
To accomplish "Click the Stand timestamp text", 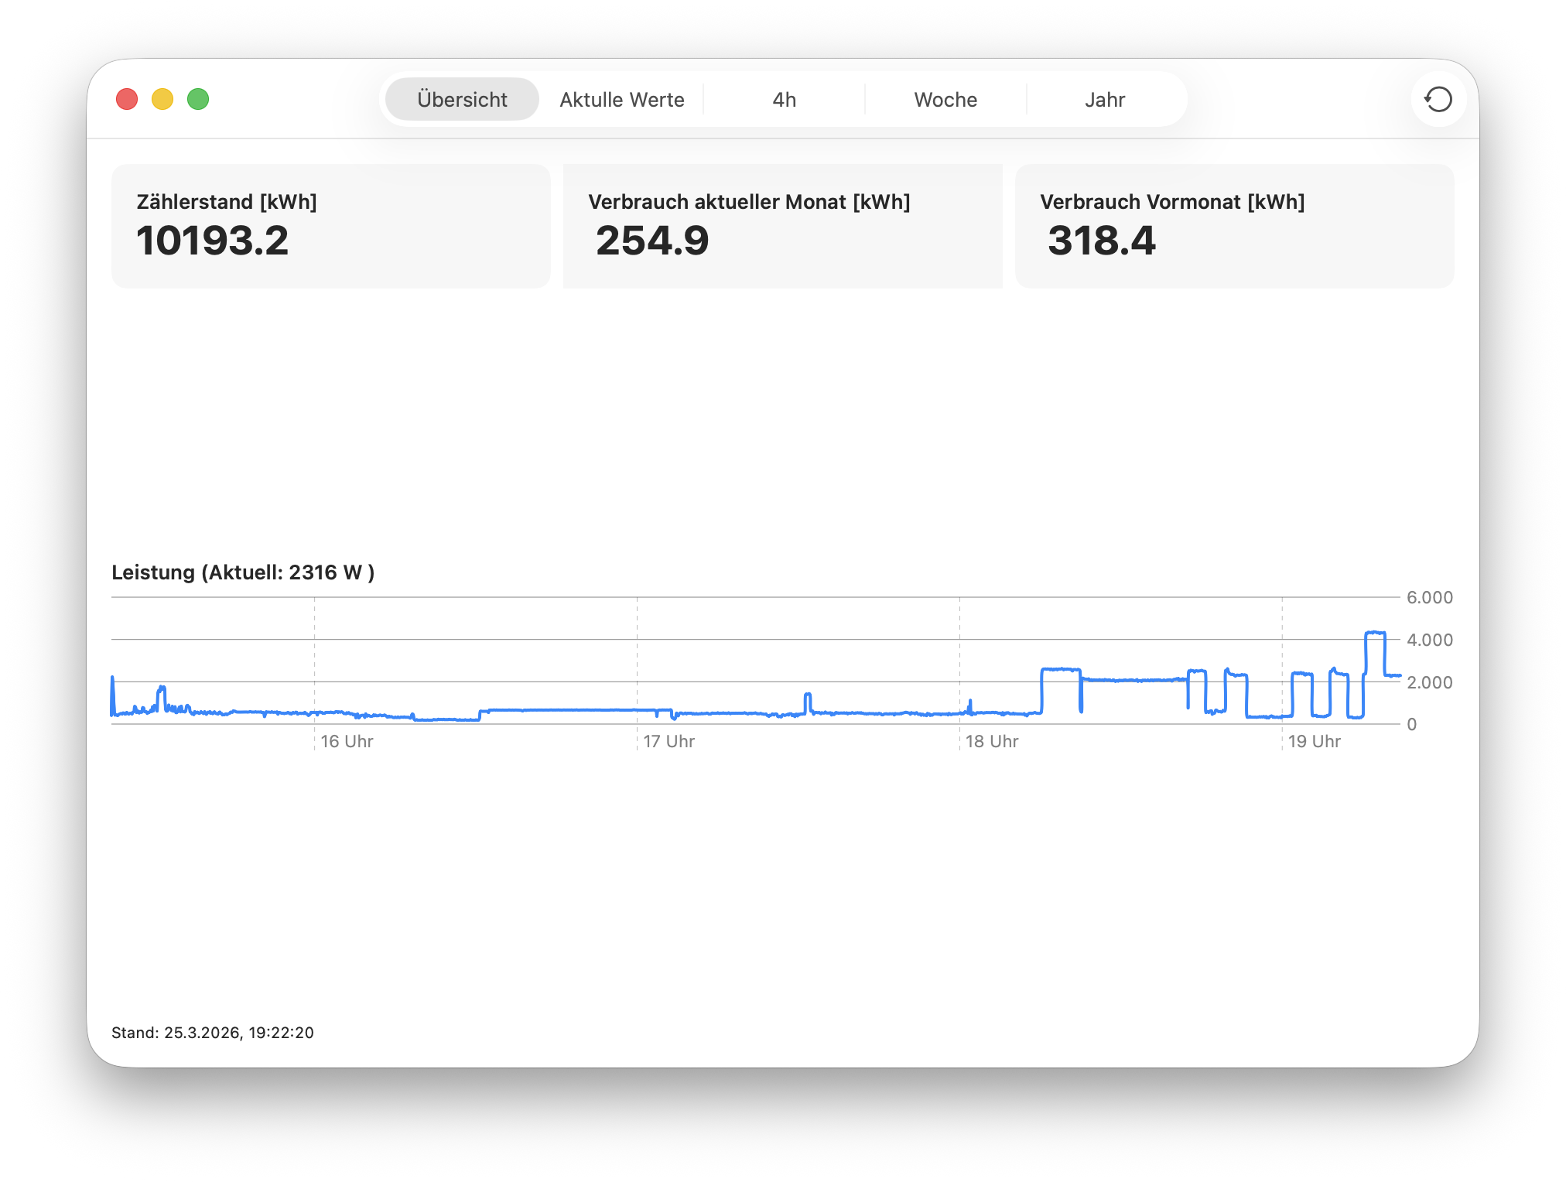I will point(213,1033).
